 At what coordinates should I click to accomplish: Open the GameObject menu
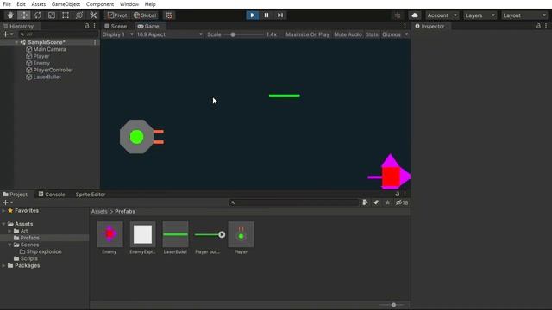point(66,4)
